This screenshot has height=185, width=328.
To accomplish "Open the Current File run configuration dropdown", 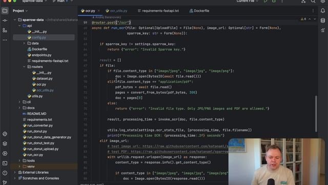I will point(247,1).
